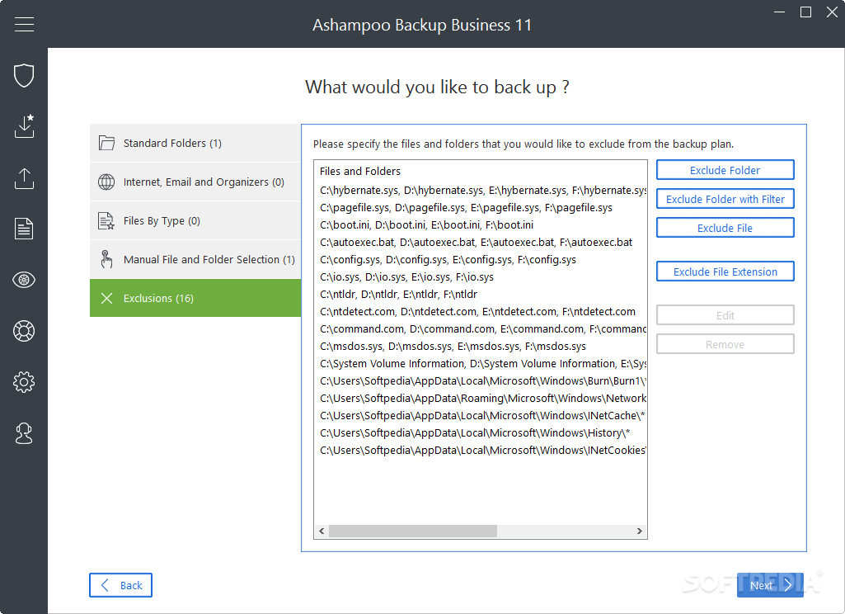This screenshot has height=614, width=845.
Task: Click Exclude File Extension button
Action: pos(725,272)
